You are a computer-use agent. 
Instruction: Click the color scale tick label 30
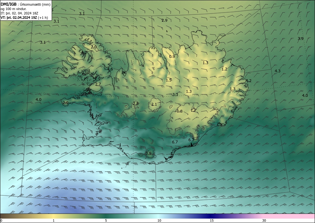coord(264,220)
